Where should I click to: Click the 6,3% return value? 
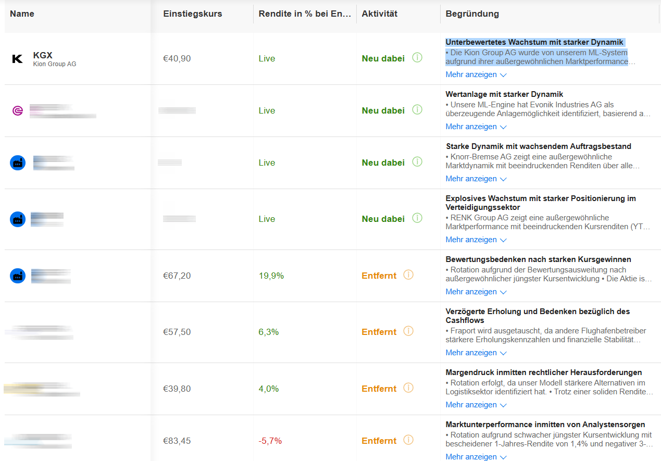(x=269, y=332)
